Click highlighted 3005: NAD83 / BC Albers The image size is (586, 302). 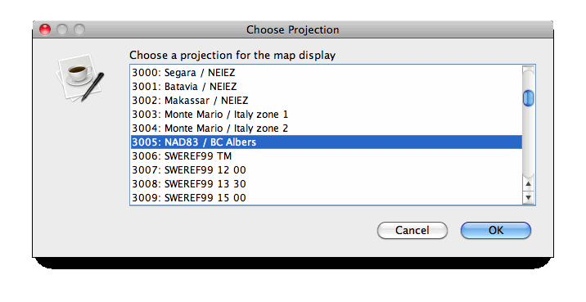point(327,142)
